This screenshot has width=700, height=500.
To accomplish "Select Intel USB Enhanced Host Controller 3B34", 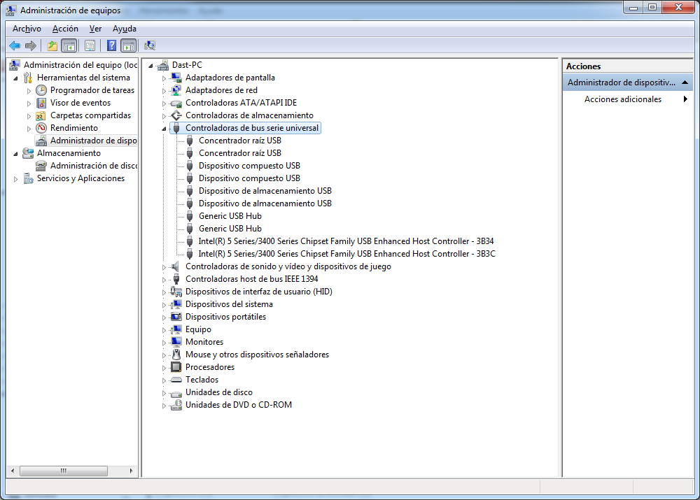I will [346, 241].
